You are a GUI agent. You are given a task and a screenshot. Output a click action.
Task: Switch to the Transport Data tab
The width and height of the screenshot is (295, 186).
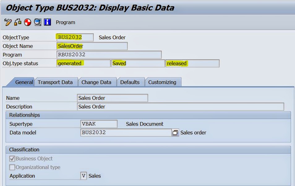(55, 82)
